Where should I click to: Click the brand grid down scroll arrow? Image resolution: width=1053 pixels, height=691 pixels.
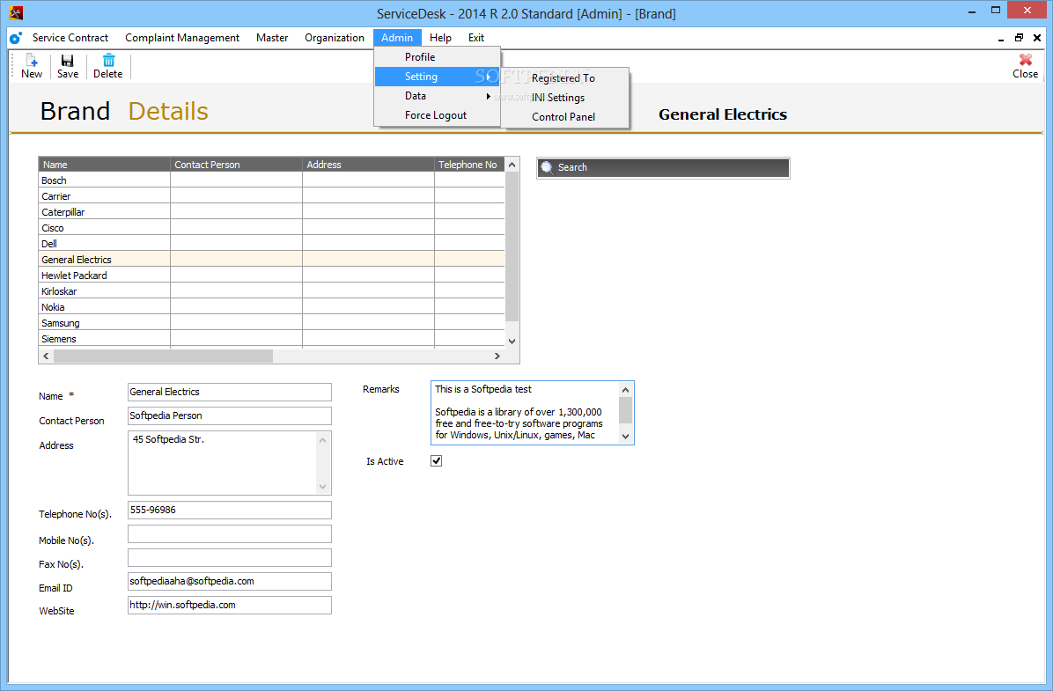512,342
